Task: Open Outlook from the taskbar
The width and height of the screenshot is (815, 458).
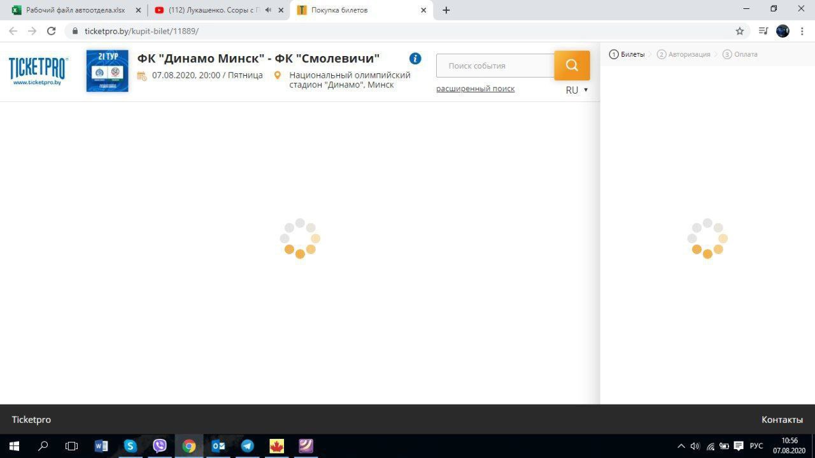Action: pos(218,446)
